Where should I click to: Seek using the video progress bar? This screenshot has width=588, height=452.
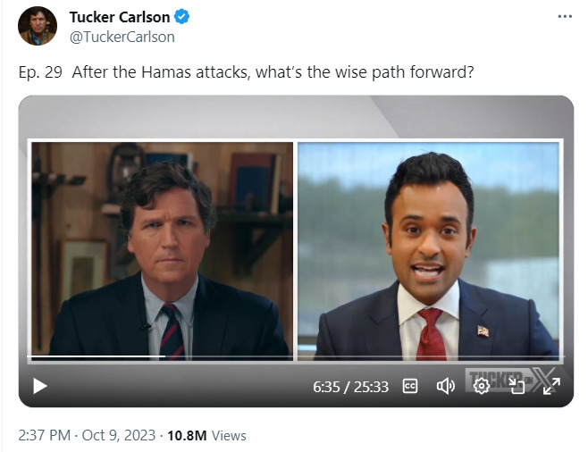(x=357, y=358)
